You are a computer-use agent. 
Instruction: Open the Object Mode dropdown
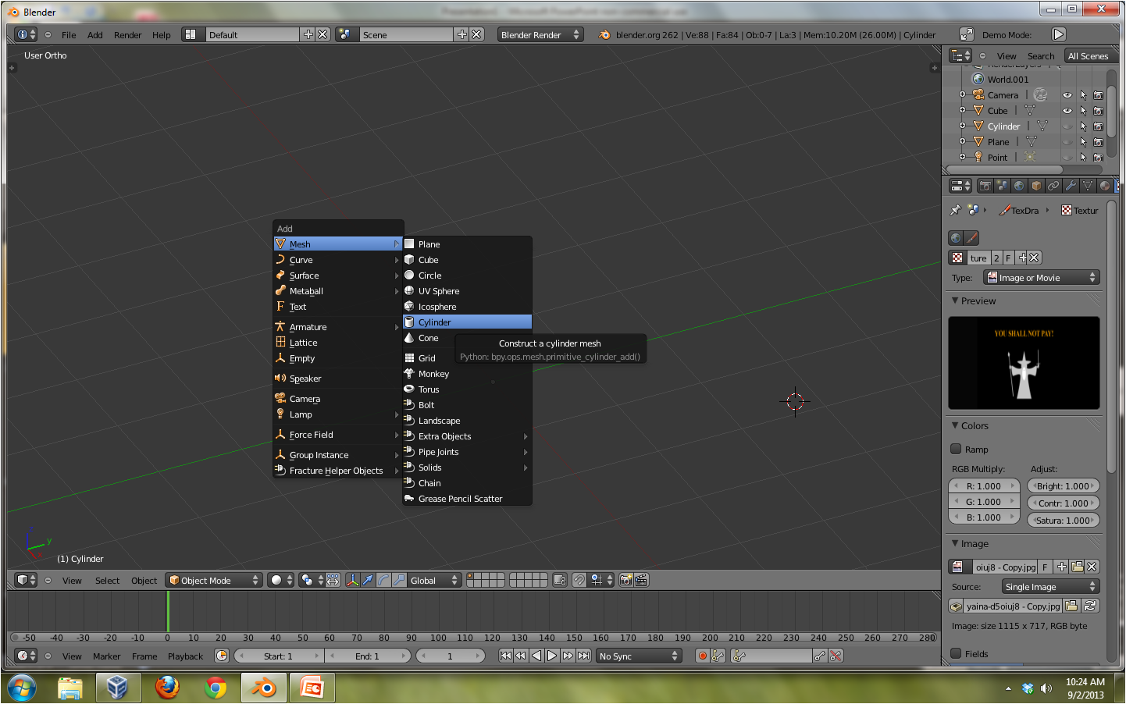pos(214,580)
